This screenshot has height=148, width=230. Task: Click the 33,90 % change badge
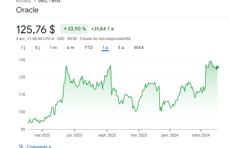74,29
